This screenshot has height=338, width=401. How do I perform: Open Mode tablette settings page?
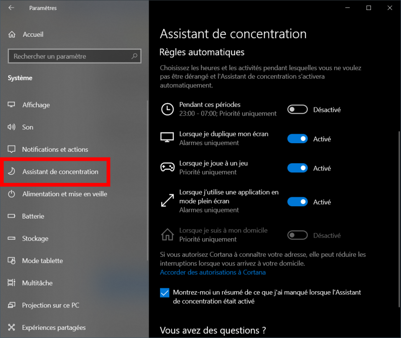(43, 261)
